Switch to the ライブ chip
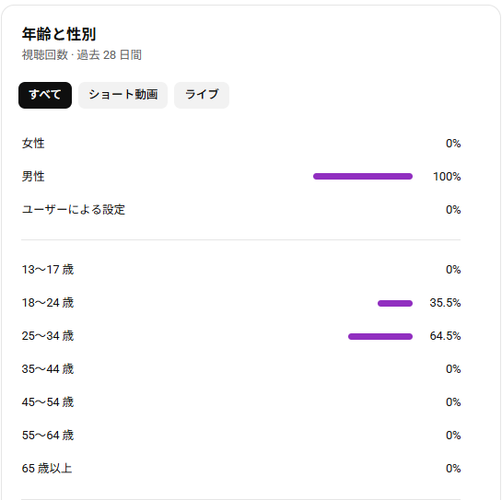502x500 pixels. pyautogui.click(x=202, y=95)
